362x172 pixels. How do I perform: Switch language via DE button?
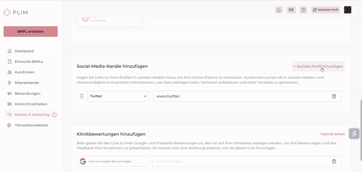pyautogui.click(x=291, y=10)
